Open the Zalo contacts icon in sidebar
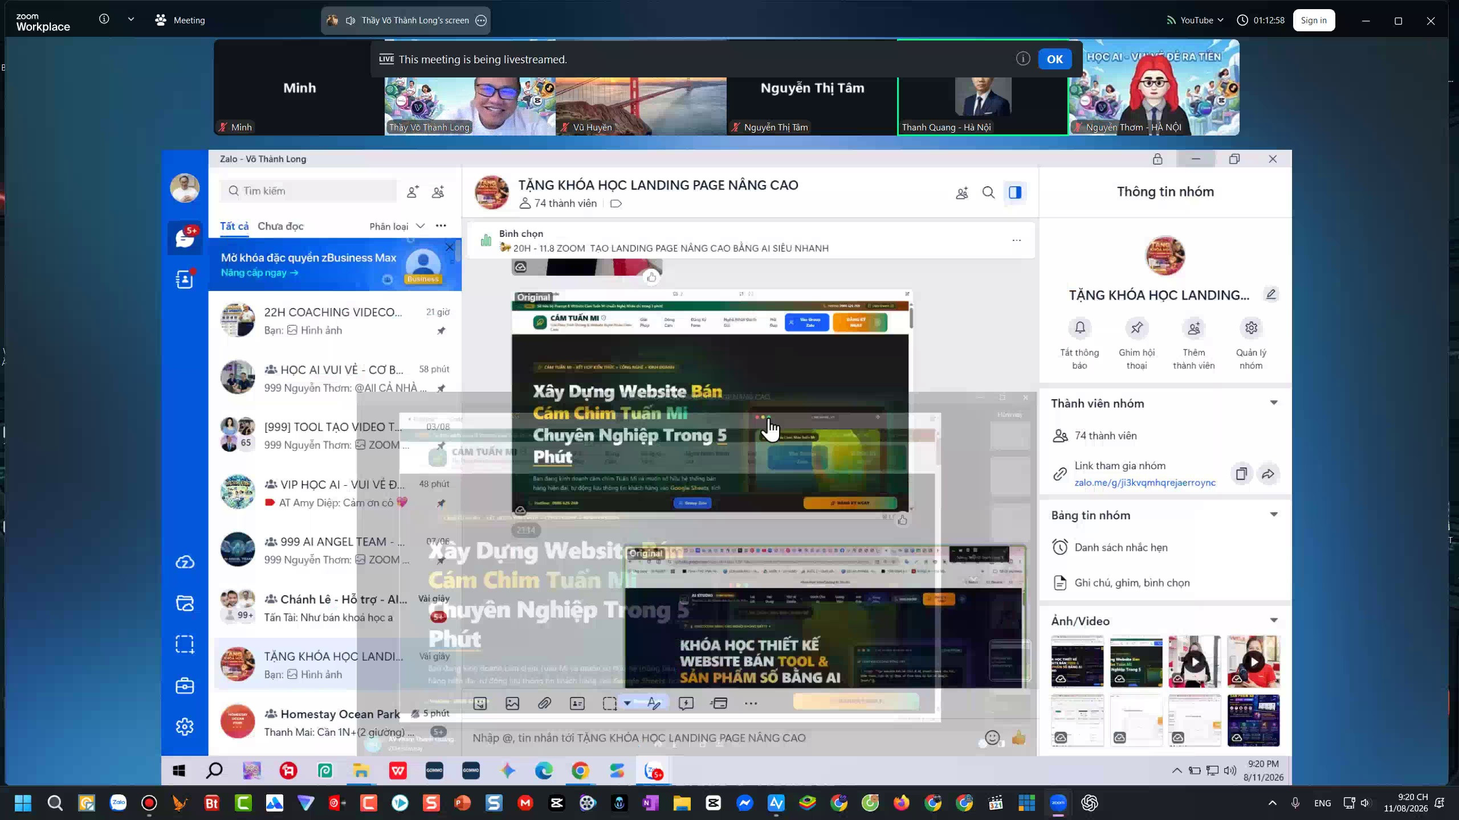Screen dimensions: 1459x820 (x=185, y=279)
